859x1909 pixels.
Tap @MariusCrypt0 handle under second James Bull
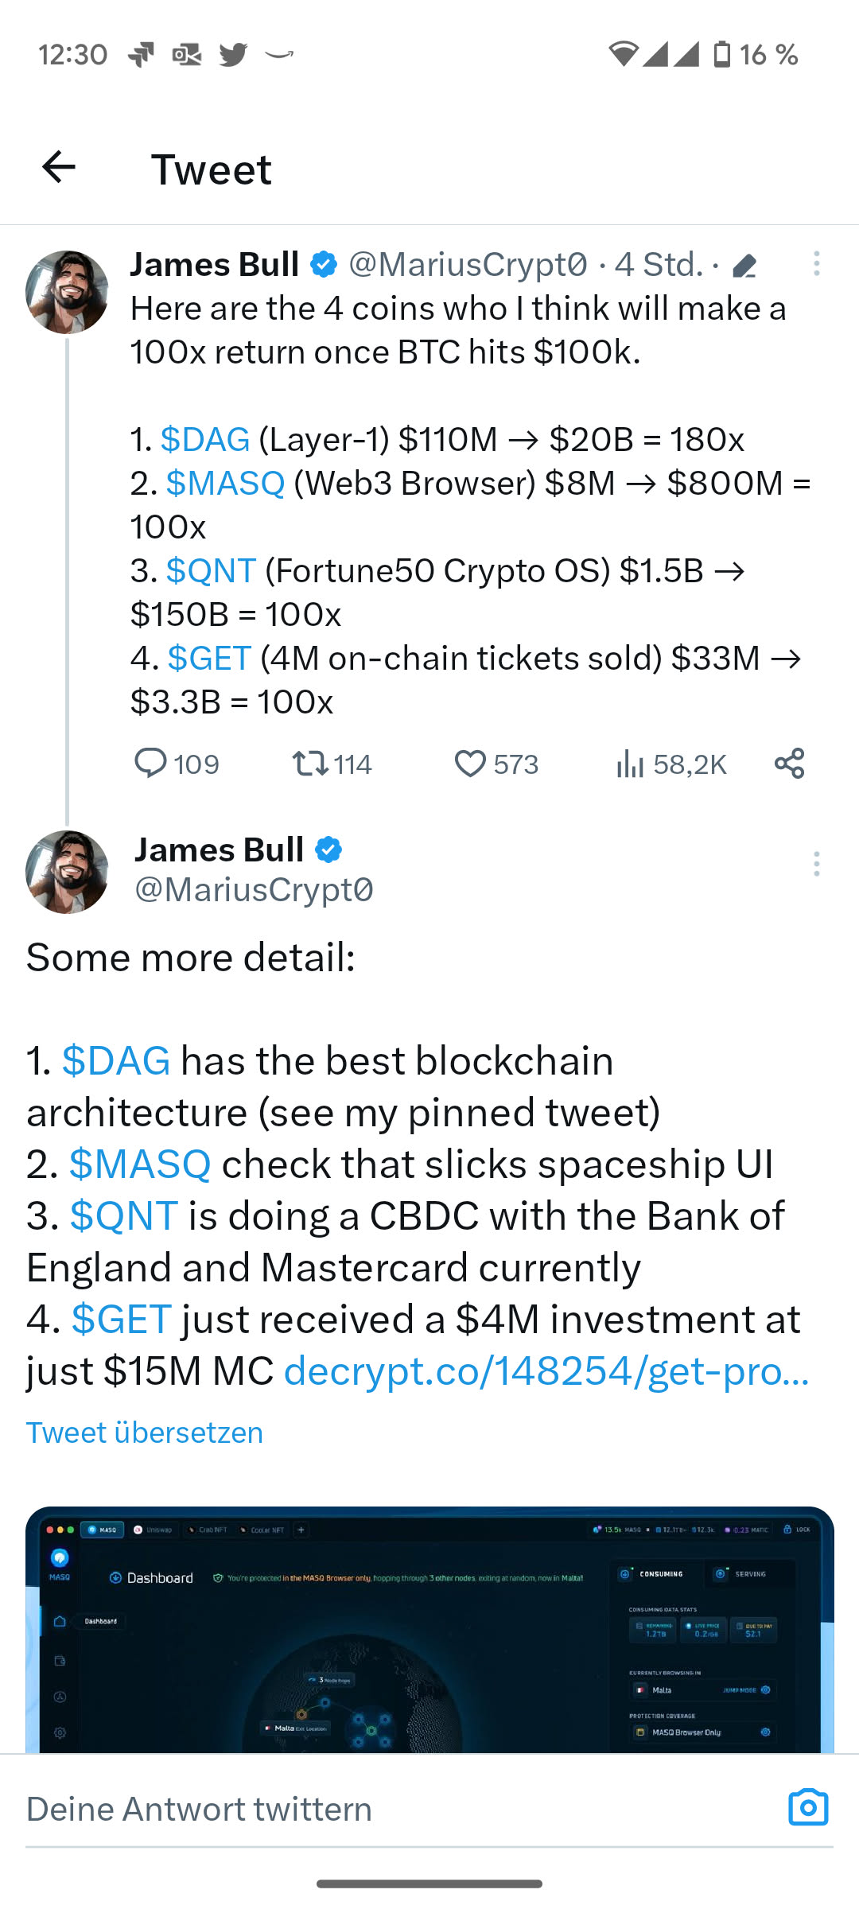pyautogui.click(x=254, y=889)
